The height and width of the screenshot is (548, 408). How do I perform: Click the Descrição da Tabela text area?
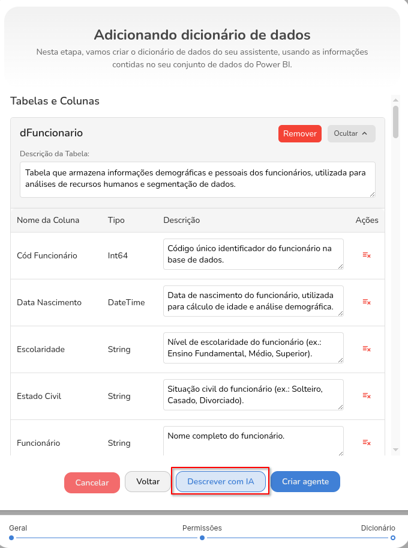pyautogui.click(x=198, y=178)
